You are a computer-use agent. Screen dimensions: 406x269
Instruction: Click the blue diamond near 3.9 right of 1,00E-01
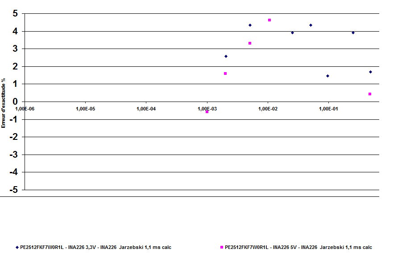pos(353,33)
